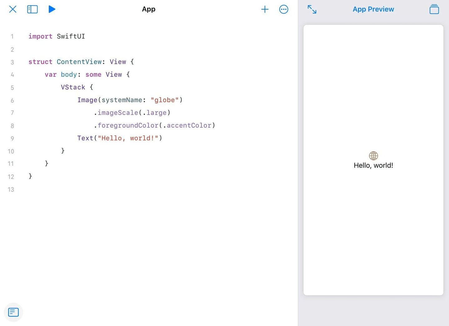Add a new element with the plus icon

pyautogui.click(x=264, y=9)
